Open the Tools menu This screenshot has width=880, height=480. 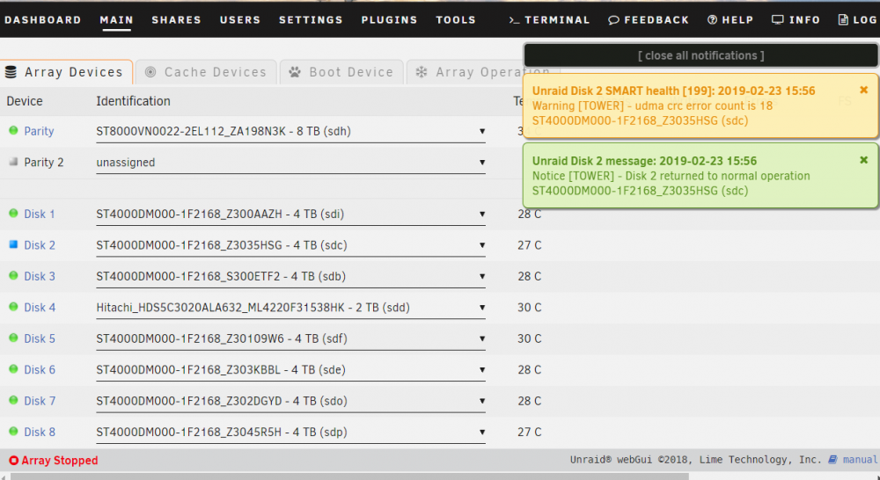click(456, 19)
